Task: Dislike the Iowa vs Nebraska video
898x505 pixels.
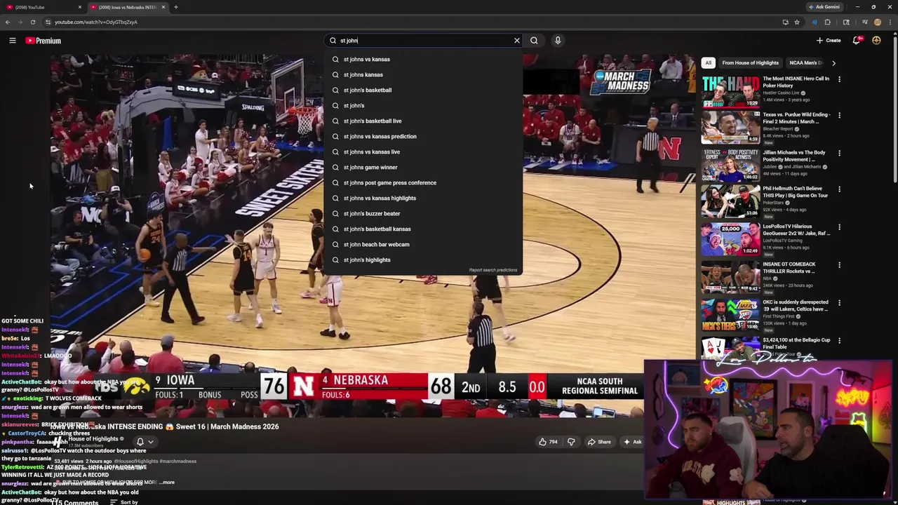Action: [x=570, y=442]
